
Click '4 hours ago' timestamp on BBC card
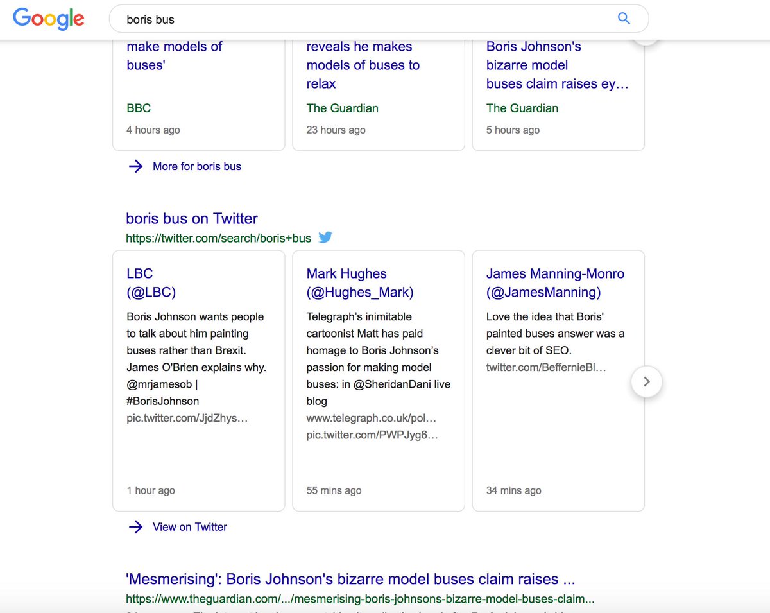[153, 130]
